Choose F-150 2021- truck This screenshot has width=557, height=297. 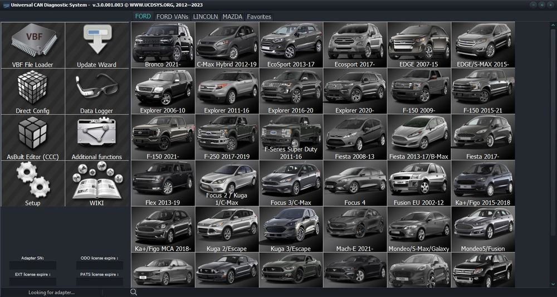click(163, 137)
